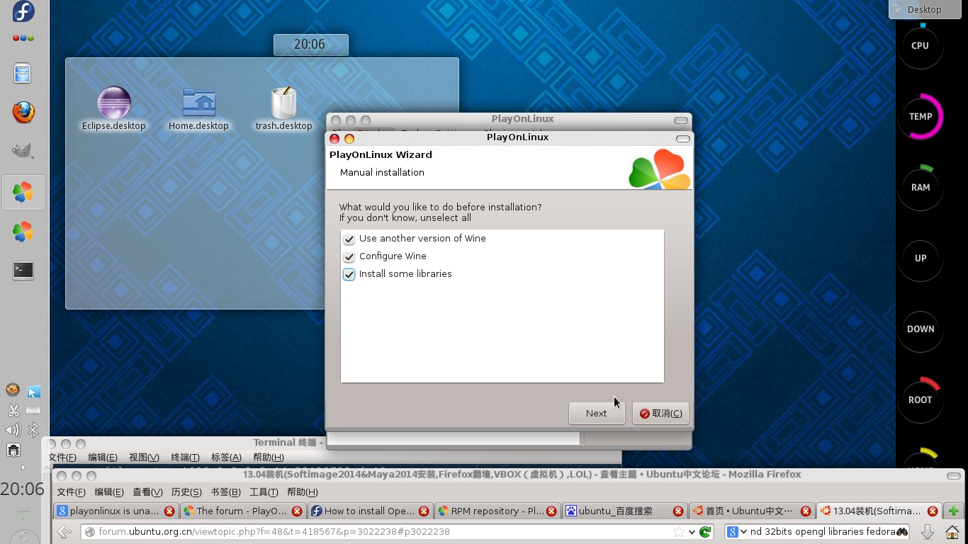Open Terminal 帮助(H) menu

click(x=268, y=458)
